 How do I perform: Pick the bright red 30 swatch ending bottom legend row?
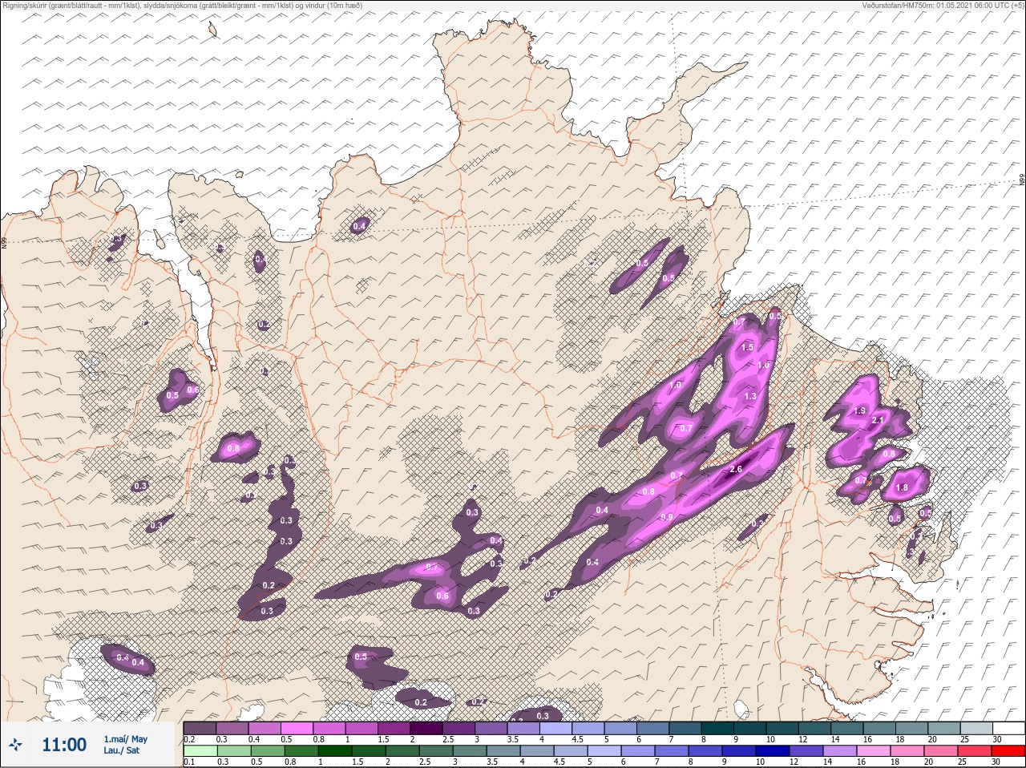point(1008,751)
